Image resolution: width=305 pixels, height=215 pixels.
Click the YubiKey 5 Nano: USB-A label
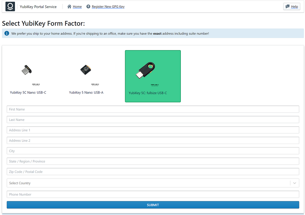(86, 93)
